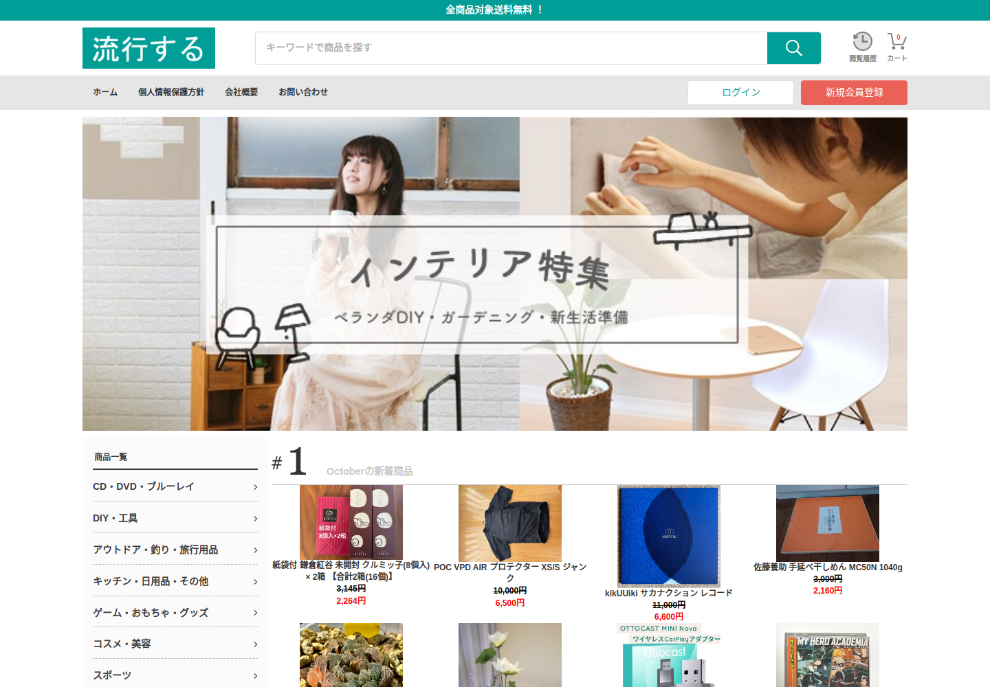Click 紙袋付 鎌倉紅谷 product title
The image size is (990, 687).
(x=351, y=571)
